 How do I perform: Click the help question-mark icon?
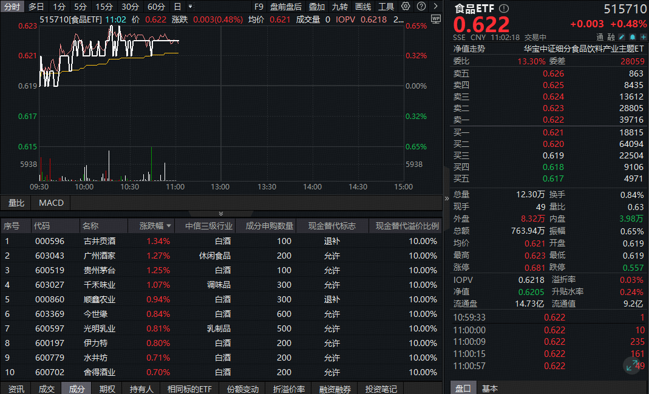421,6
